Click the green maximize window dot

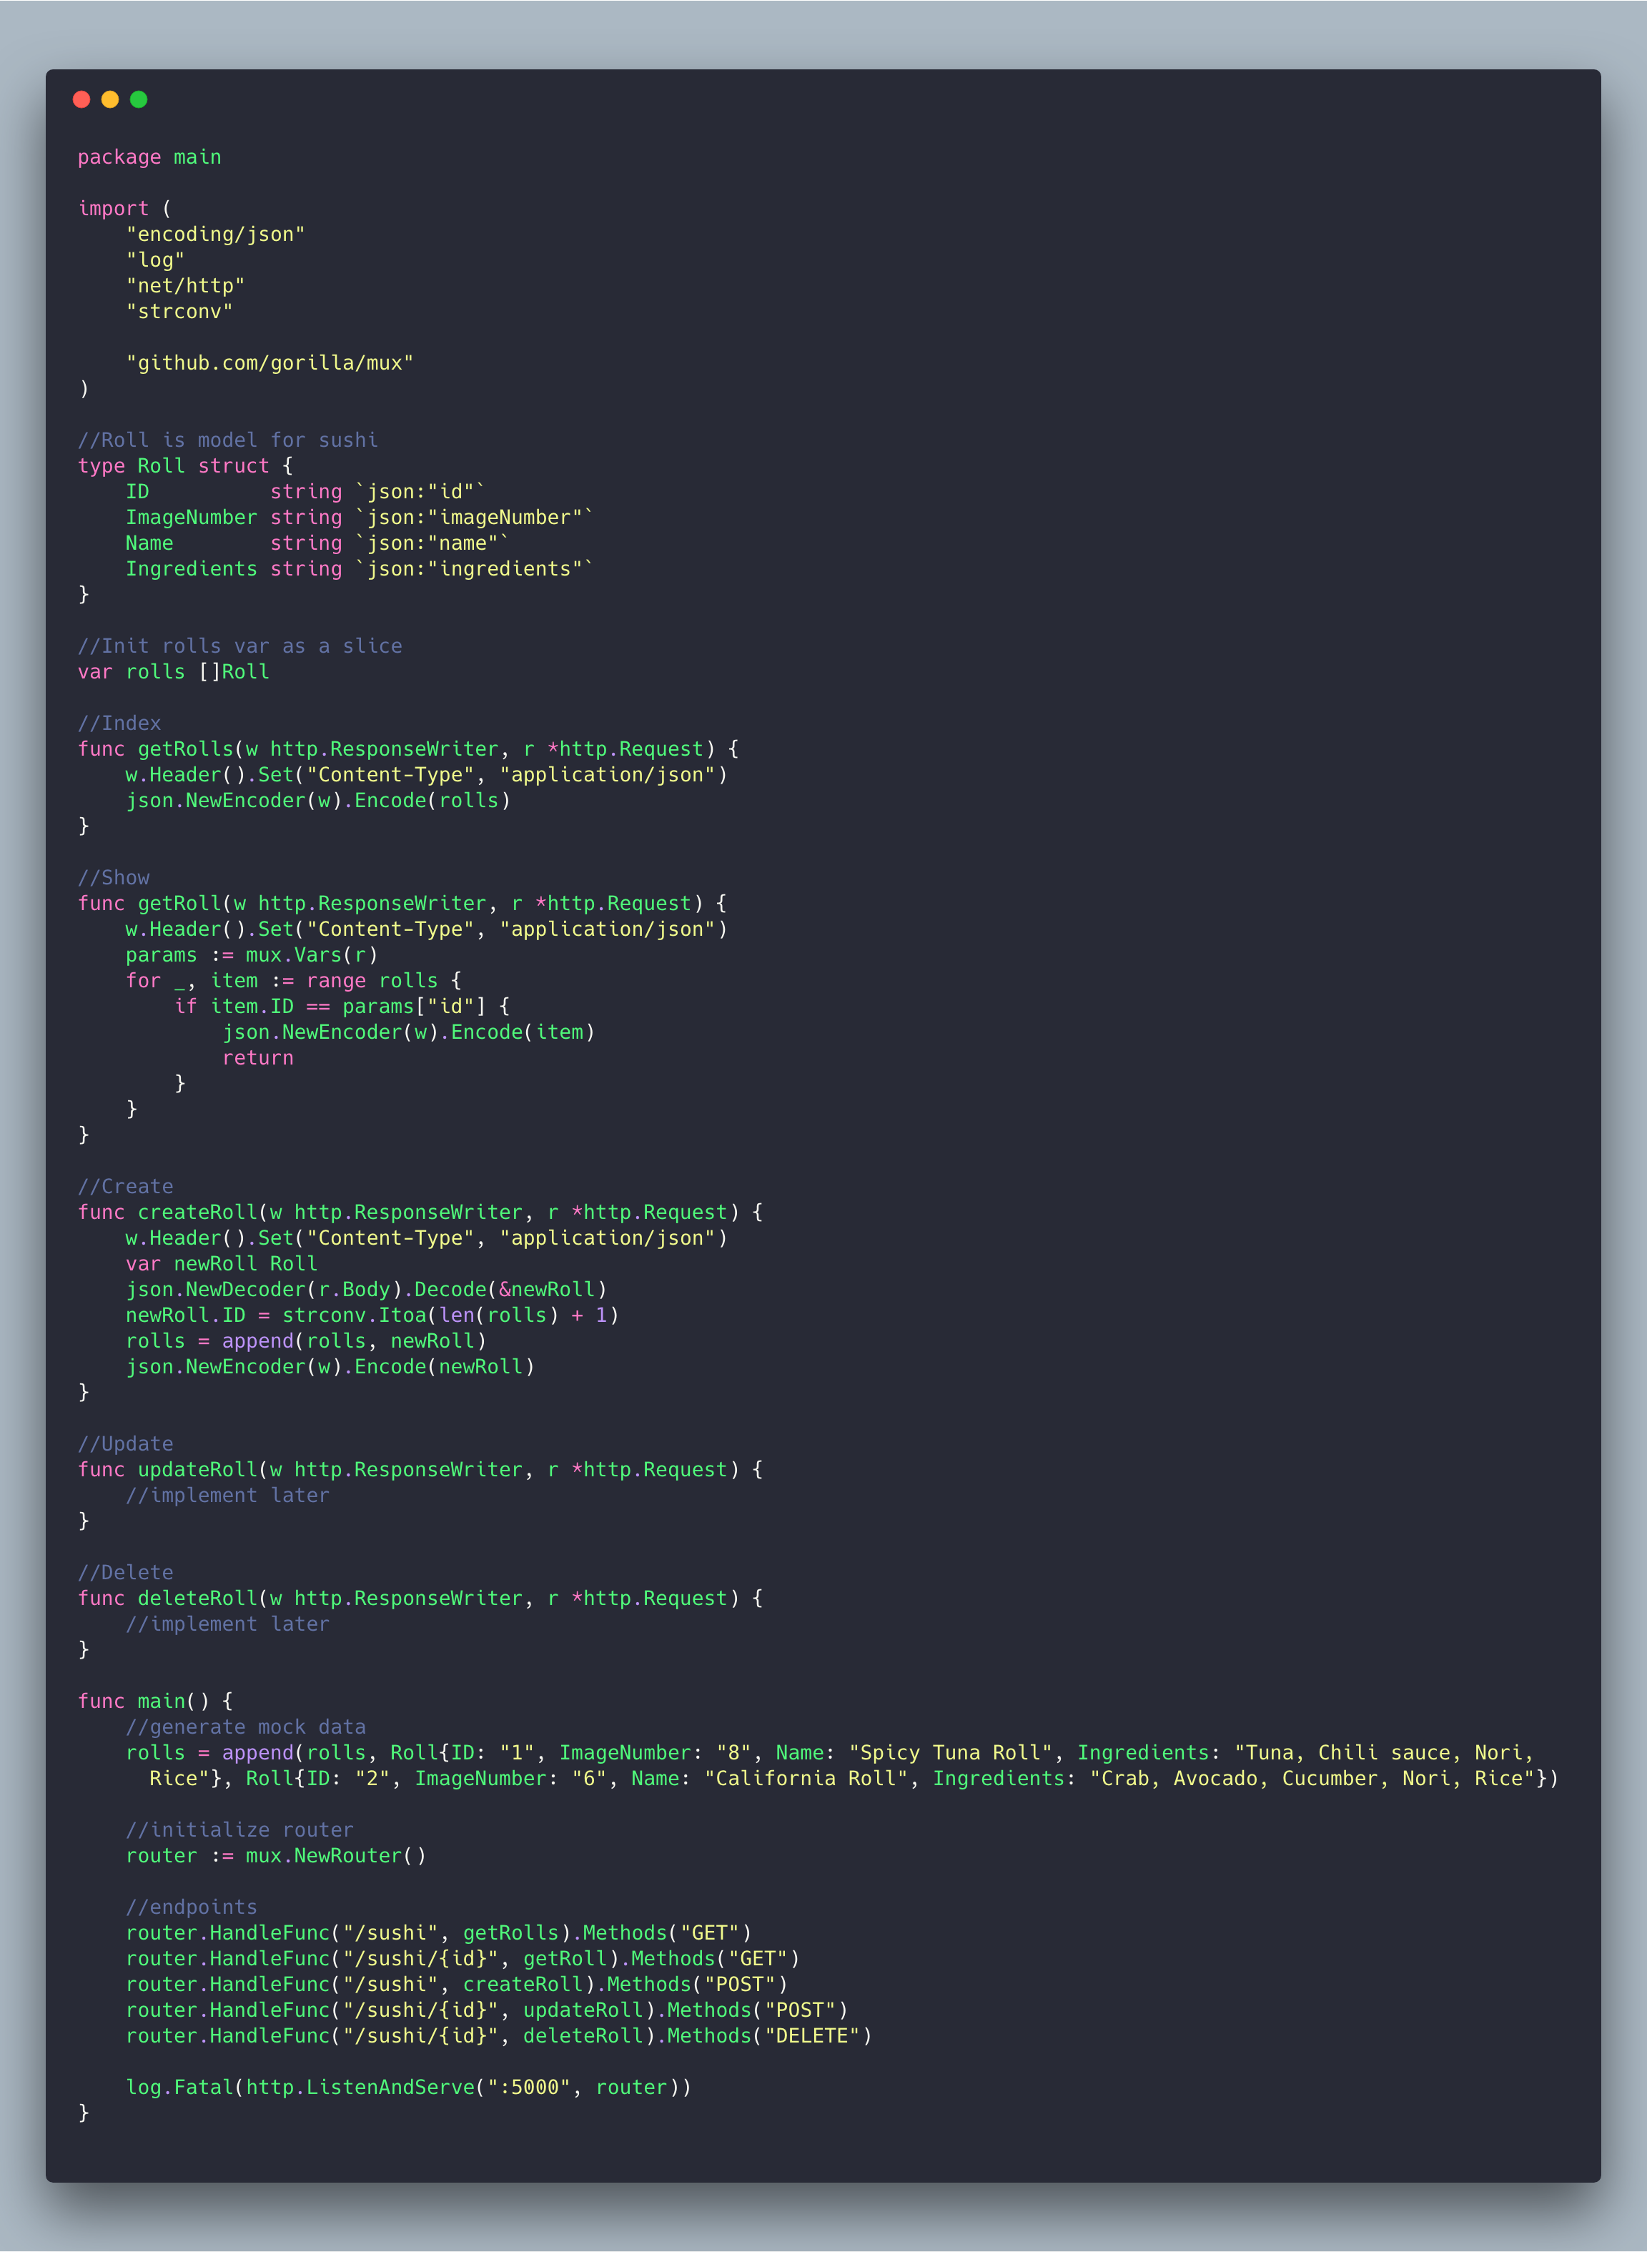click(x=139, y=99)
